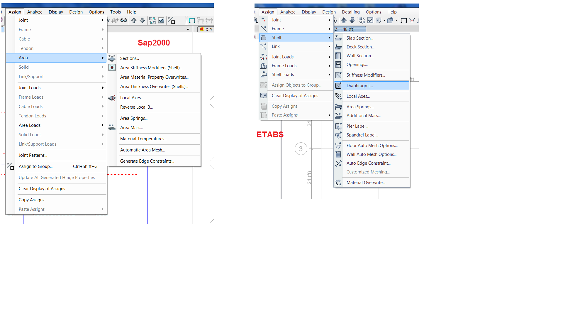Screen dimensions: 563x317
Task: Click the Wall Auto Mesh Options icon
Action: coord(338,154)
